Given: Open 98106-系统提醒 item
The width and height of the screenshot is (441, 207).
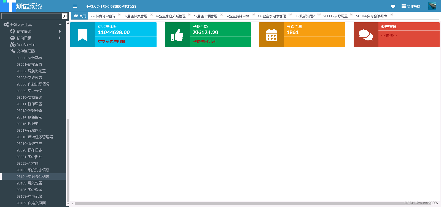Looking at the screenshot, I should click(x=29, y=190).
